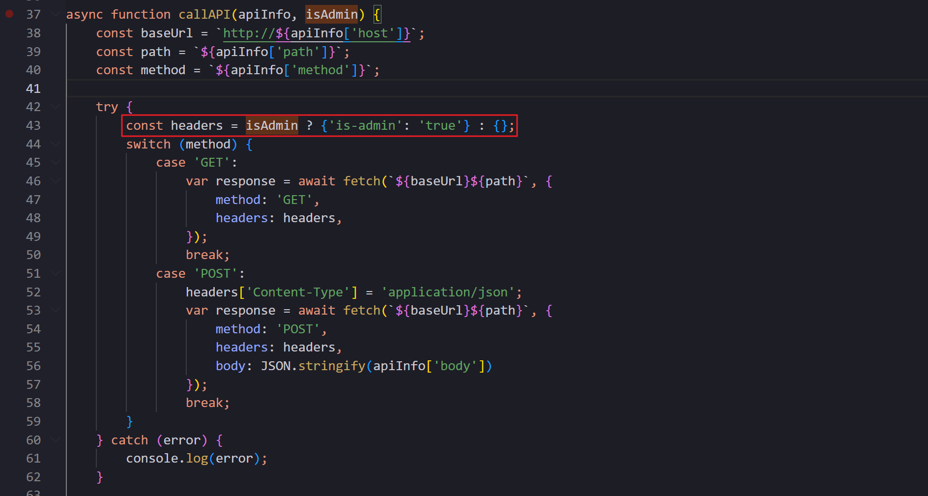The width and height of the screenshot is (928, 496).
Task: Place cursor on the callAPI function name
Action: (204, 15)
